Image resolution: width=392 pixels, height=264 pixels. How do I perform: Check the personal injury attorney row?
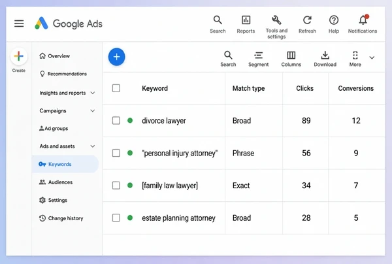[x=116, y=153]
